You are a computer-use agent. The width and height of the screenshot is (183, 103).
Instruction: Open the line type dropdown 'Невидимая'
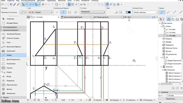93,12
